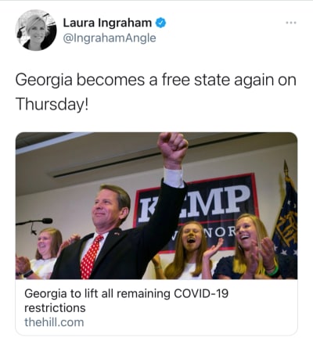Click the tweet text about Georgia

(x=156, y=92)
